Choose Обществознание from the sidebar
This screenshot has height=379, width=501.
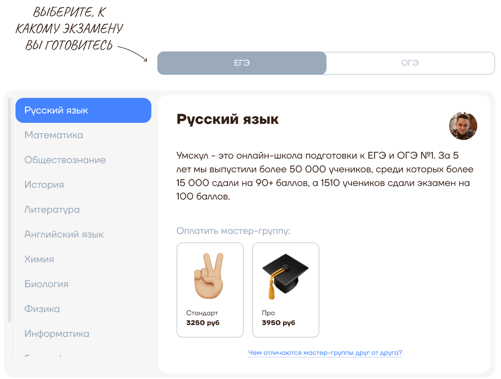pos(65,160)
